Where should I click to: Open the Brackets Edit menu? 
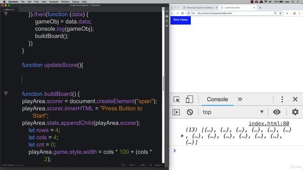[29, 2]
